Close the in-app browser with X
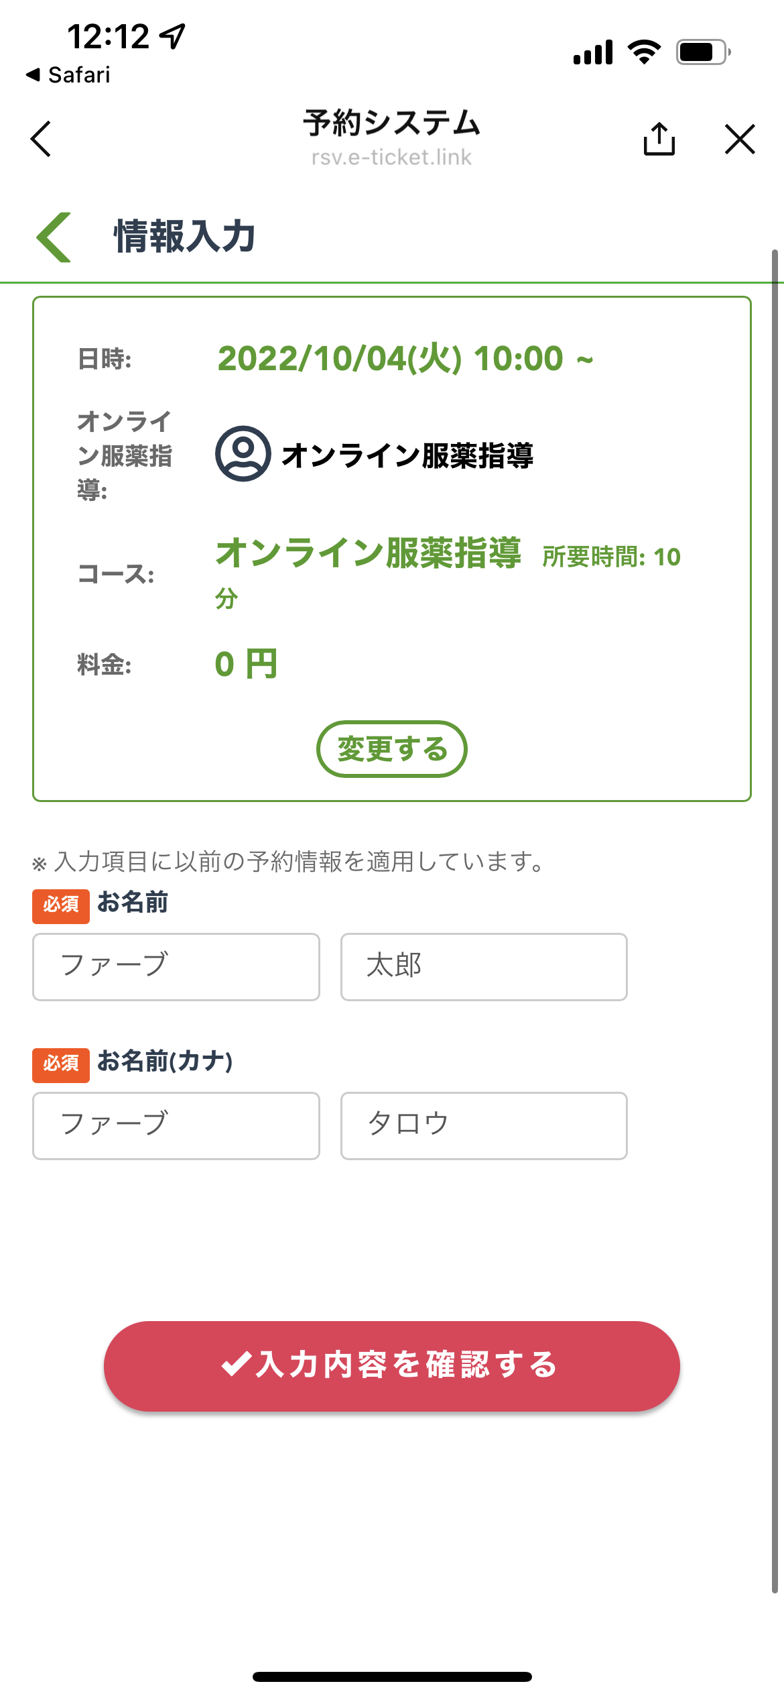Screen dimensions: 784x1698 [x=740, y=139]
